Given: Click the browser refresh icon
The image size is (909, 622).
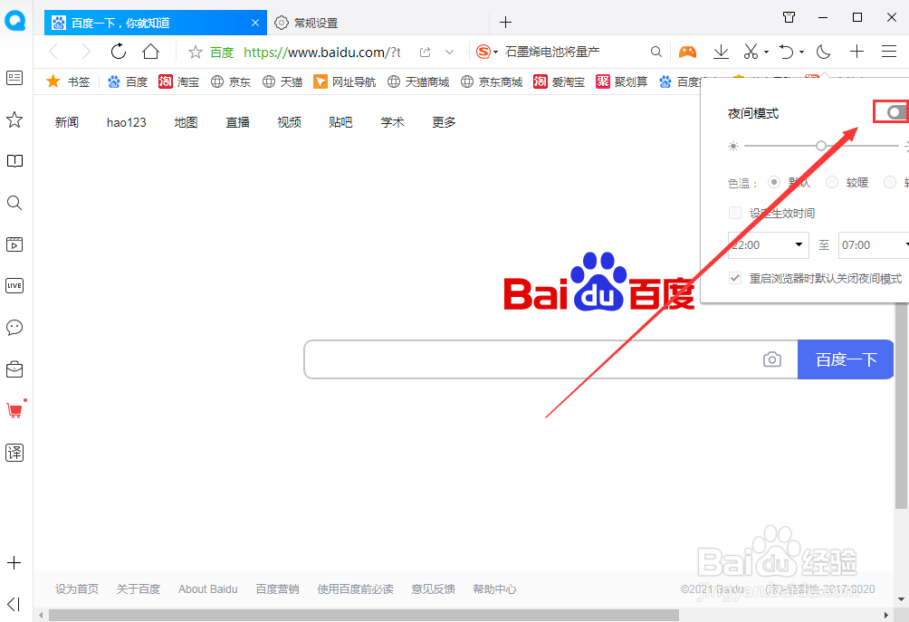Looking at the screenshot, I should [119, 52].
